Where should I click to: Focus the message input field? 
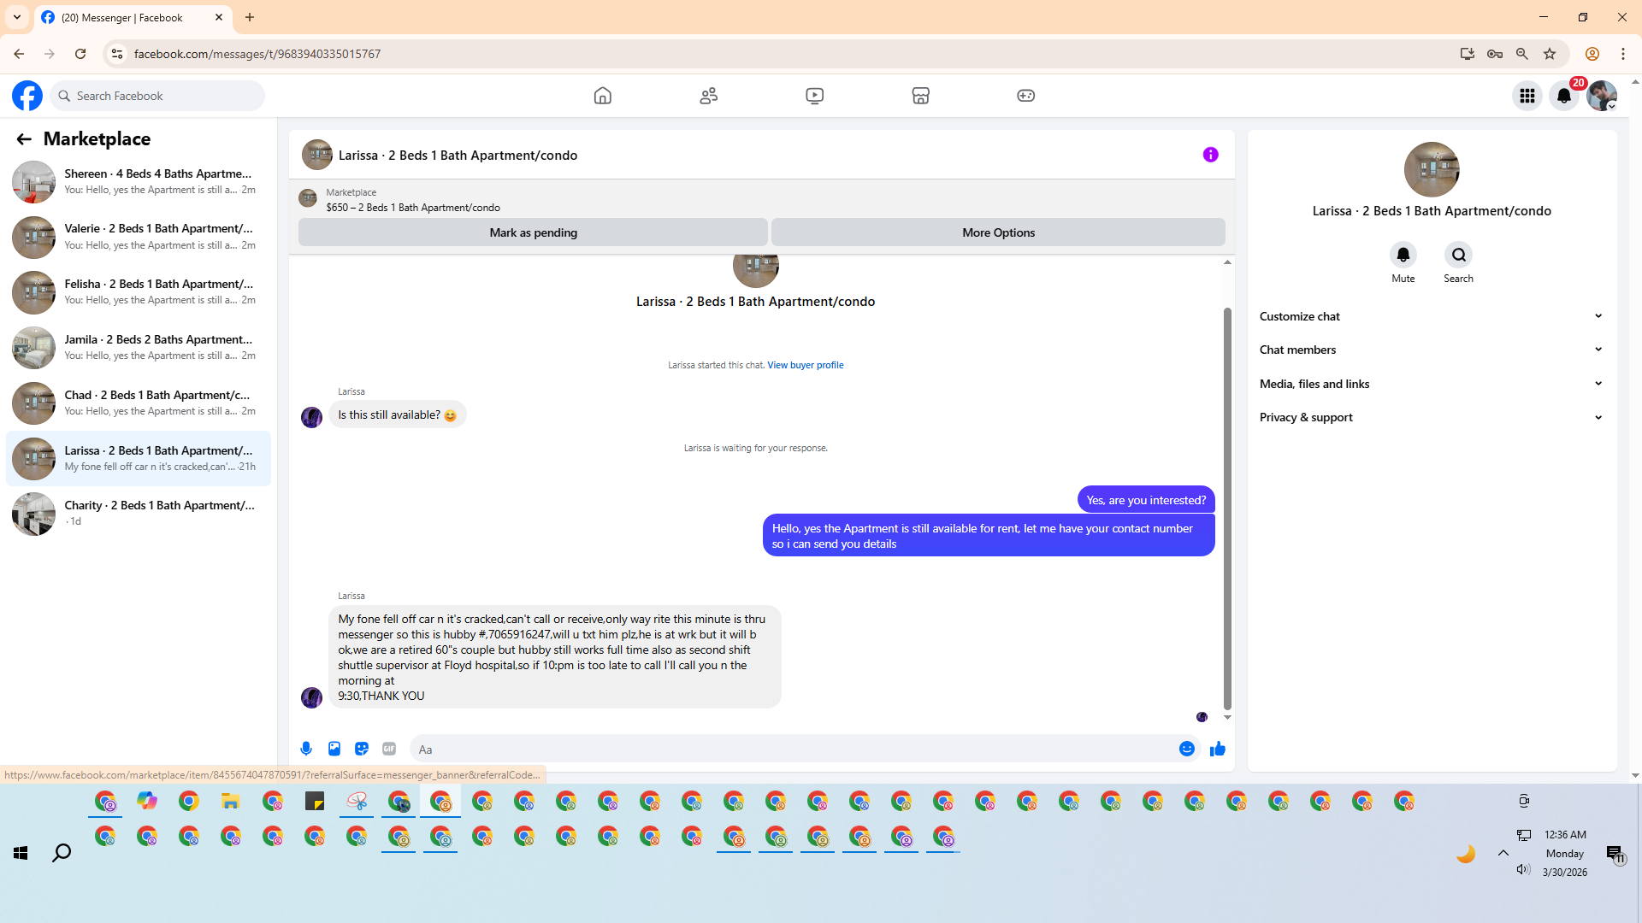(x=794, y=750)
